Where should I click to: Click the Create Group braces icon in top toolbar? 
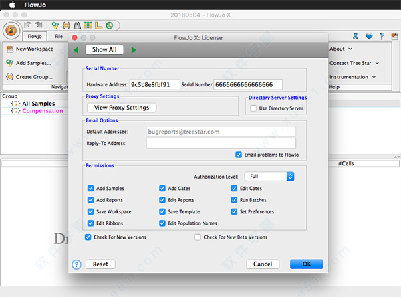66,25
